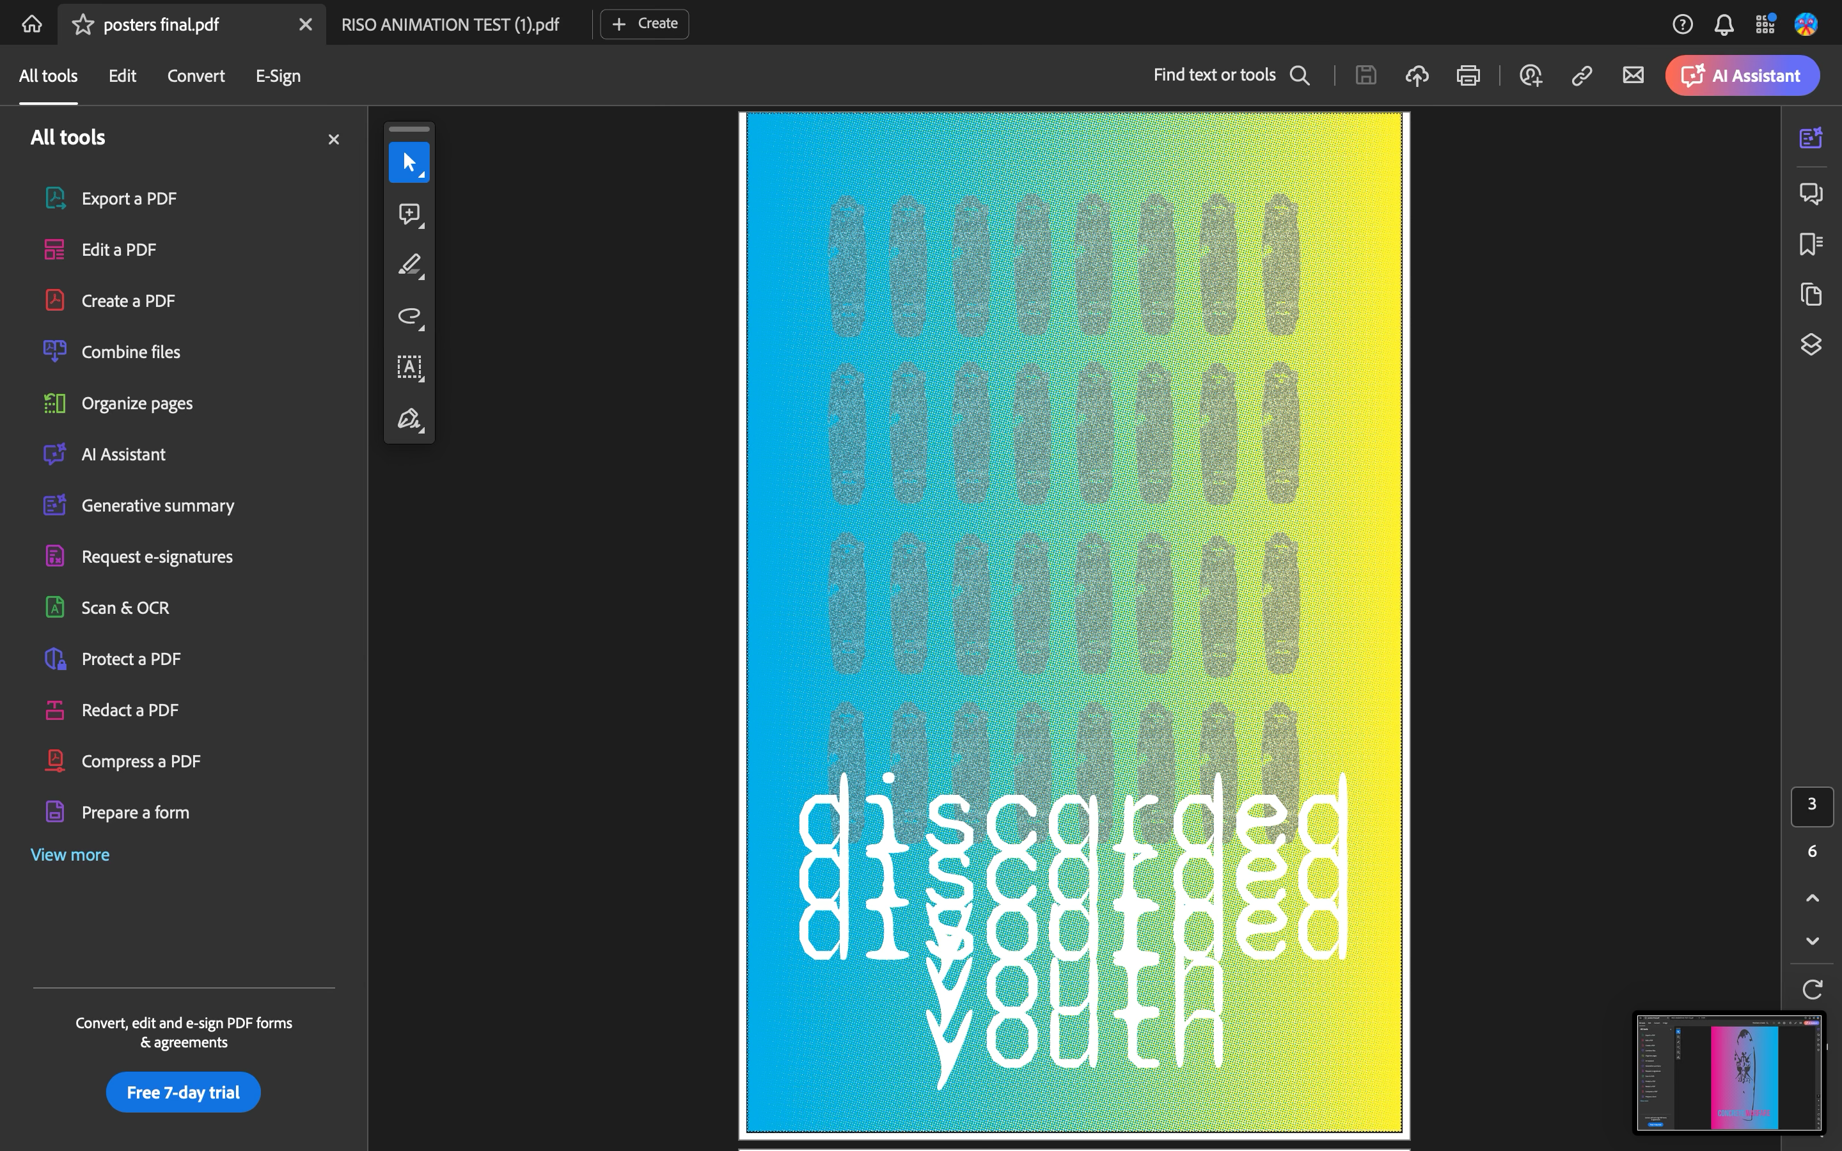Click the floating screenshot preview thumbnail
1842x1151 pixels.
point(1729,1072)
